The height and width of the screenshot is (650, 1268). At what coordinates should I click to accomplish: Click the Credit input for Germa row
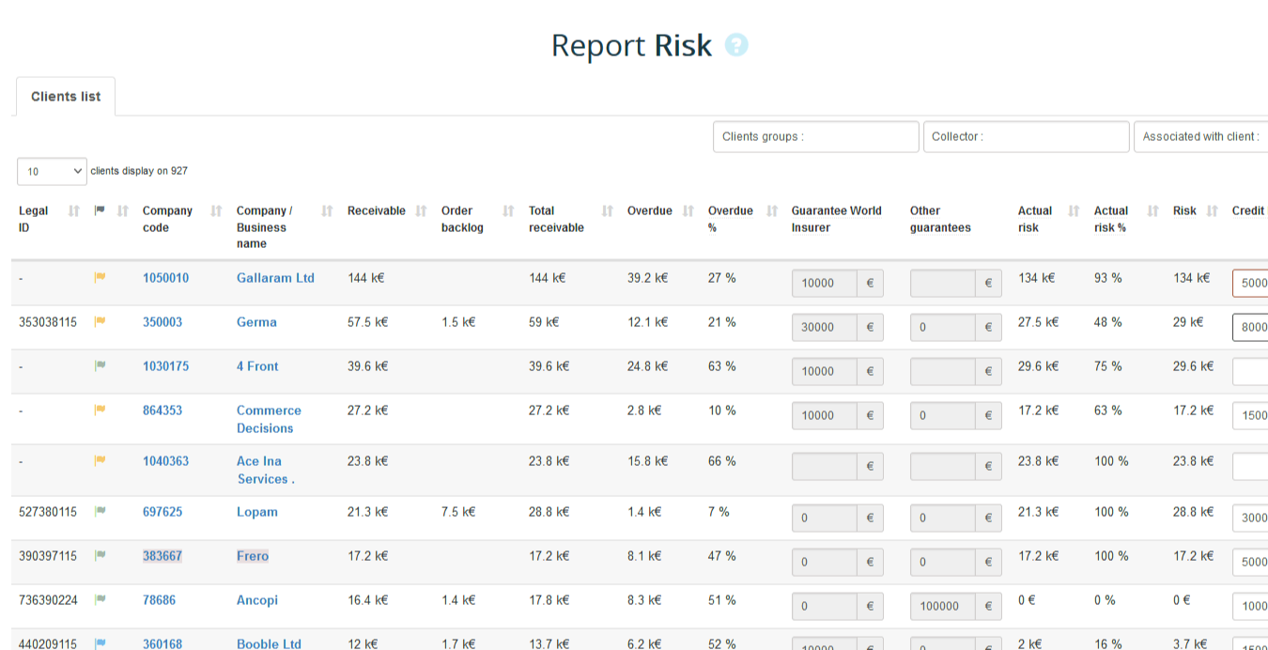[x=1251, y=328]
